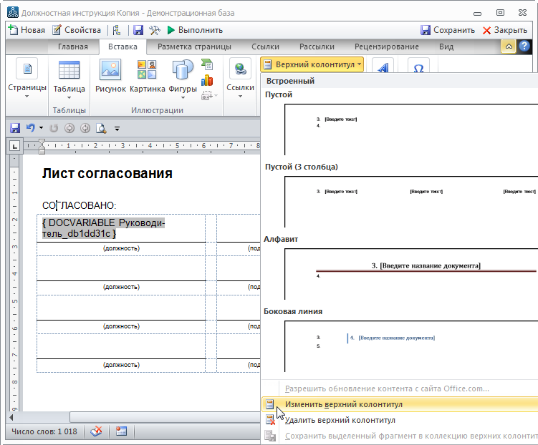The width and height of the screenshot is (538, 445).
Task: Click the greyed redo icon
Action: 54,129
